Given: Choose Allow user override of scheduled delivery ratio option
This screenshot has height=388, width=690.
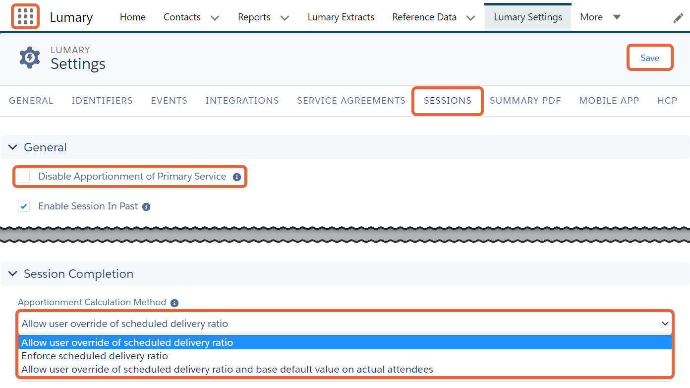Looking at the screenshot, I should (x=345, y=343).
